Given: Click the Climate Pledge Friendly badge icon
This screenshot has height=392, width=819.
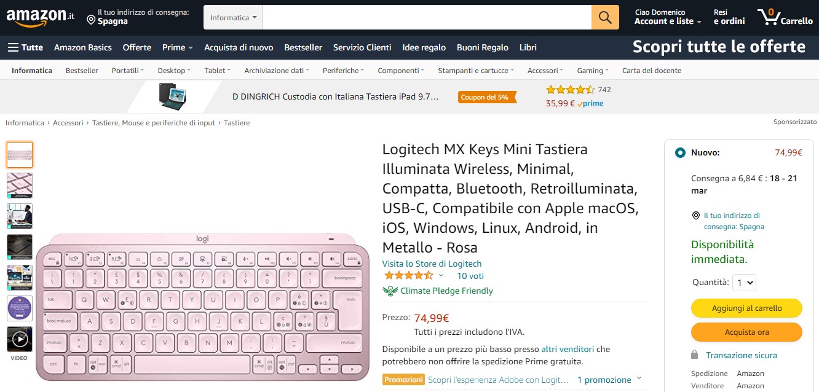Looking at the screenshot, I should tap(390, 291).
